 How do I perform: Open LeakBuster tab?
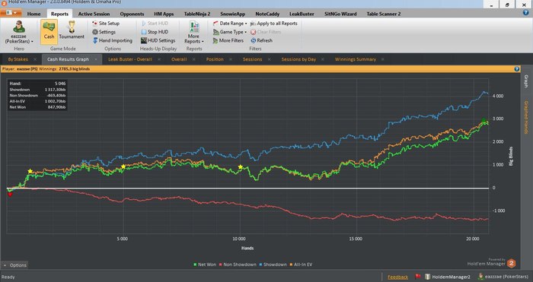click(302, 14)
